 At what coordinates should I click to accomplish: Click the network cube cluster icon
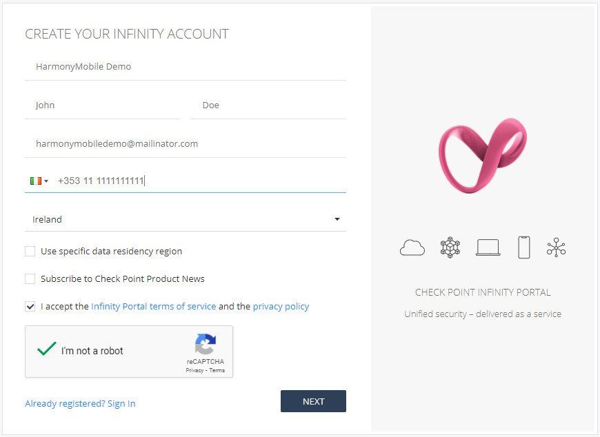[x=450, y=247]
